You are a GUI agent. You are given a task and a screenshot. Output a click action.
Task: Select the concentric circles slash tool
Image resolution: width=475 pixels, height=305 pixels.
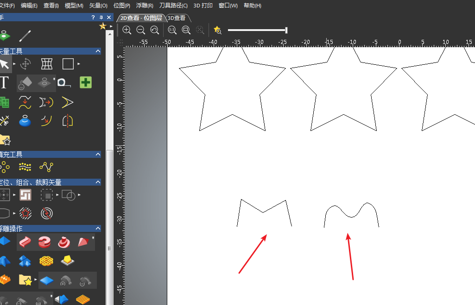pos(47,213)
